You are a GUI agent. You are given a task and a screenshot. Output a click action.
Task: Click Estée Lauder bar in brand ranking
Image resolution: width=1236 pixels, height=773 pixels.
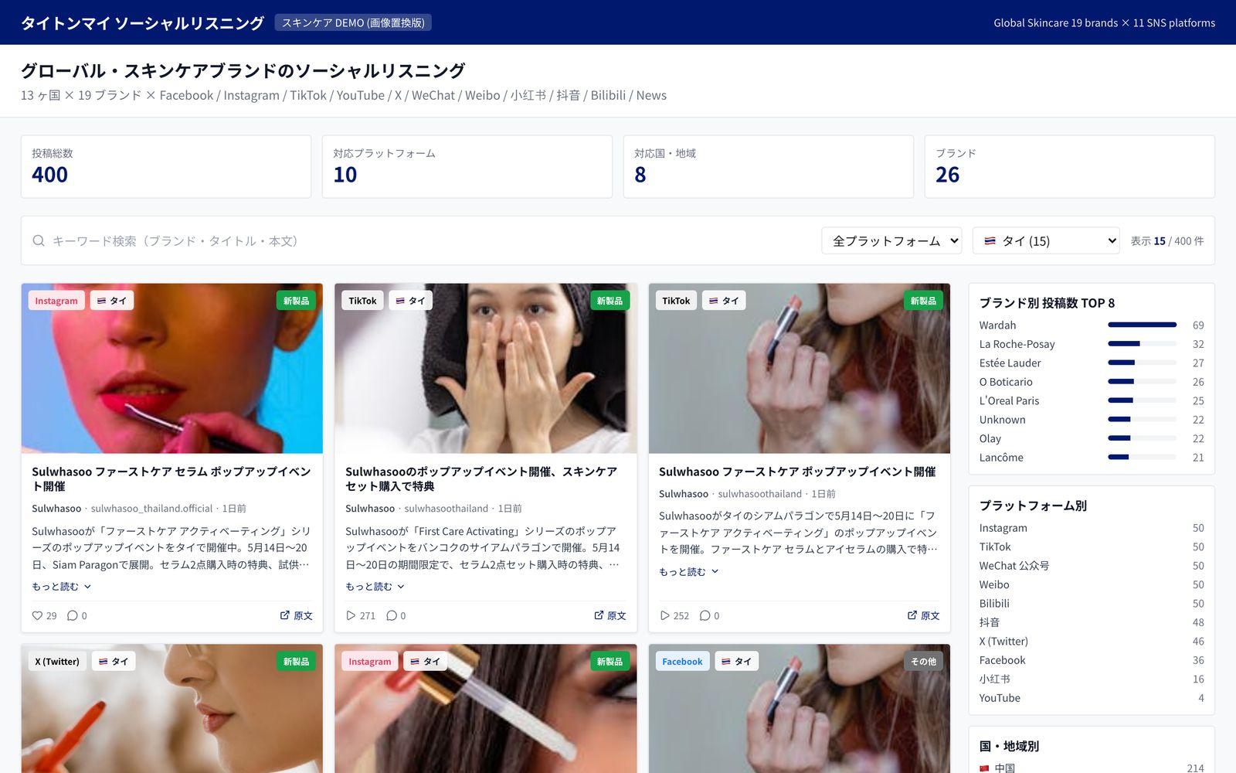click(x=1142, y=363)
